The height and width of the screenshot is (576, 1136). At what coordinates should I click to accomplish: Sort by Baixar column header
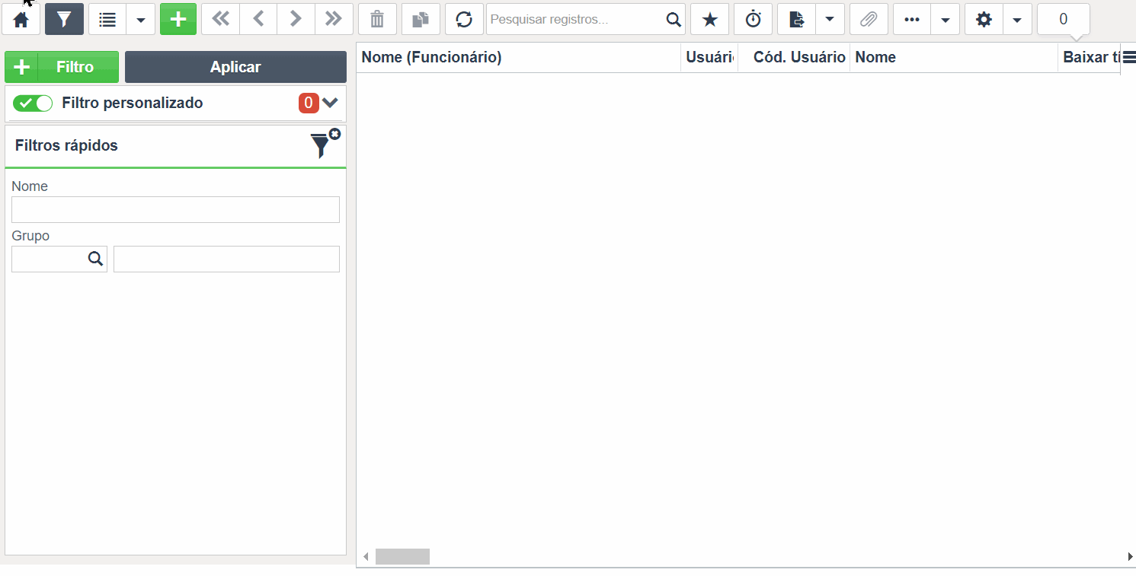click(1090, 58)
